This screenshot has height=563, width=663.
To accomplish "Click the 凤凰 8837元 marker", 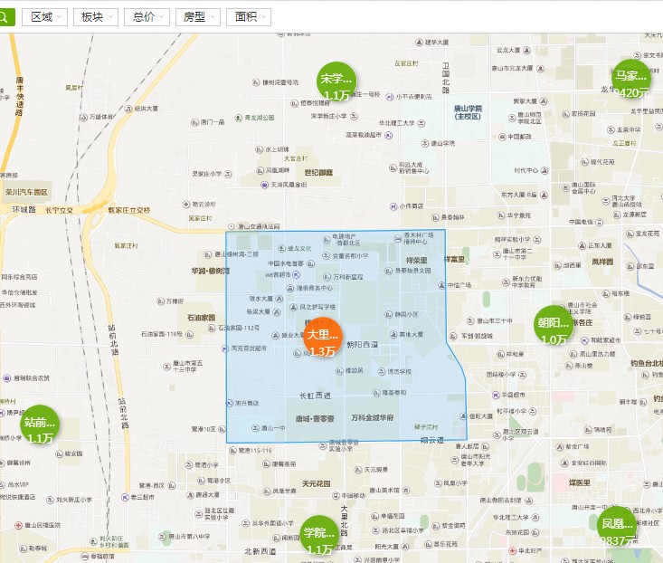I will (617, 526).
